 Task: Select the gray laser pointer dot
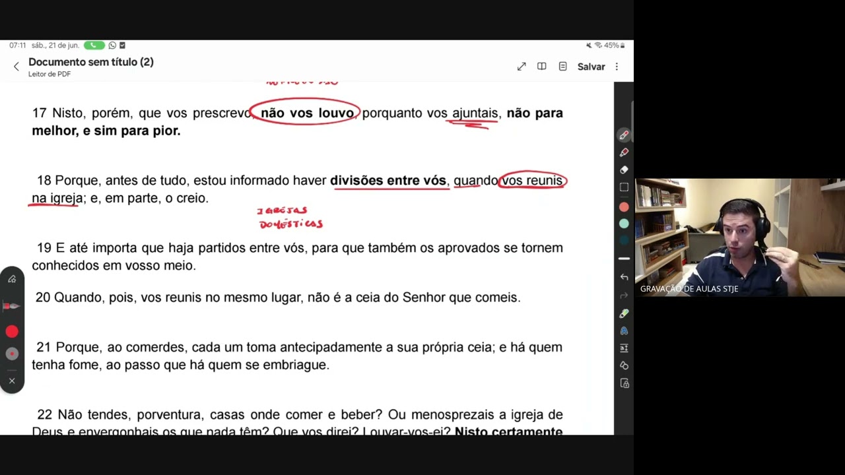[x=12, y=354]
